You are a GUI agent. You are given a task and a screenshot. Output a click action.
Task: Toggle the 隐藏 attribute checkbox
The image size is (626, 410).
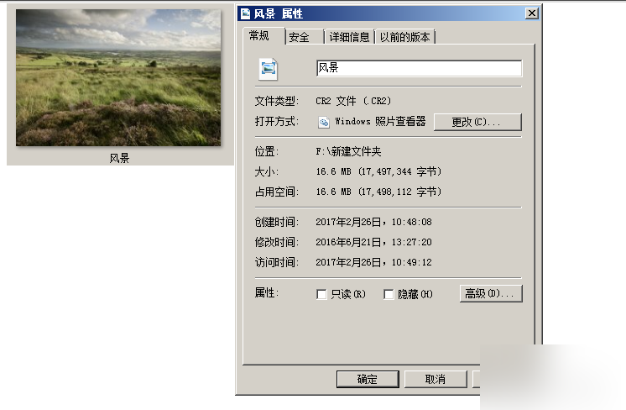tap(389, 294)
